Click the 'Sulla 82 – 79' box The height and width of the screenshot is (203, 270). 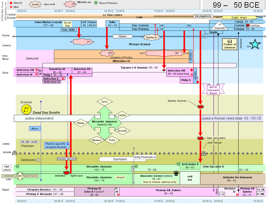point(112,24)
